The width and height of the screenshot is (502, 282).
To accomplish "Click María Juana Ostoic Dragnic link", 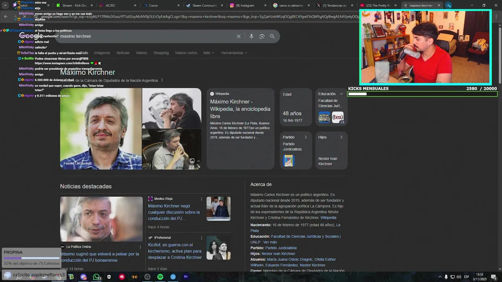I will [290, 259].
